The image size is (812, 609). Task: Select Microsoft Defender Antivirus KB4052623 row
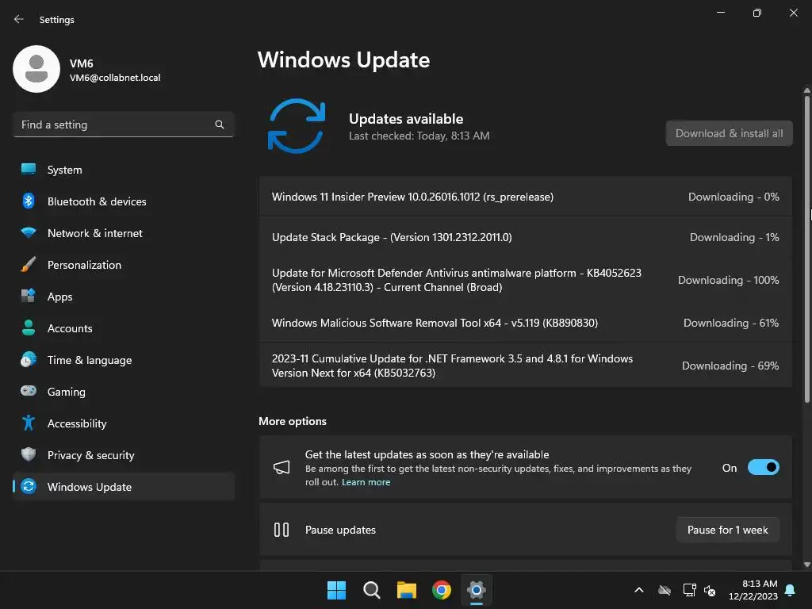525,280
